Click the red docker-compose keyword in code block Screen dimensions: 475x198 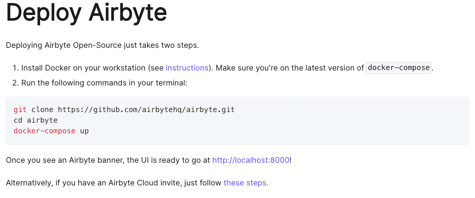[x=45, y=131]
